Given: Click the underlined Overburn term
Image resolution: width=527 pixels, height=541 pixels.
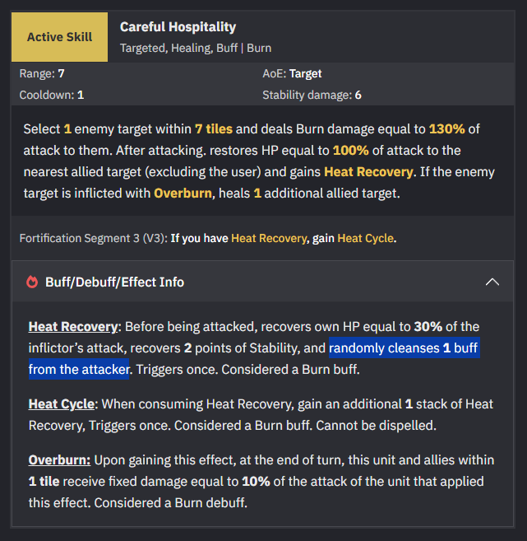Looking at the screenshot, I should tap(59, 459).
